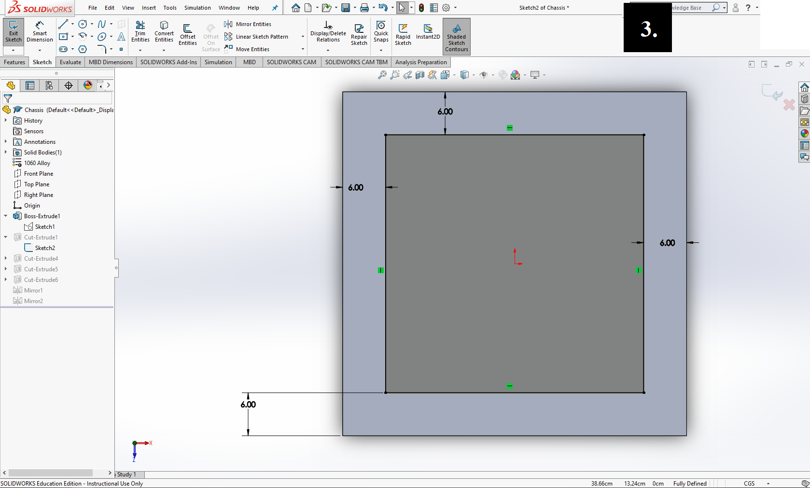Open Appearances tab in task pane
This screenshot has width=810, height=488.
[804, 134]
